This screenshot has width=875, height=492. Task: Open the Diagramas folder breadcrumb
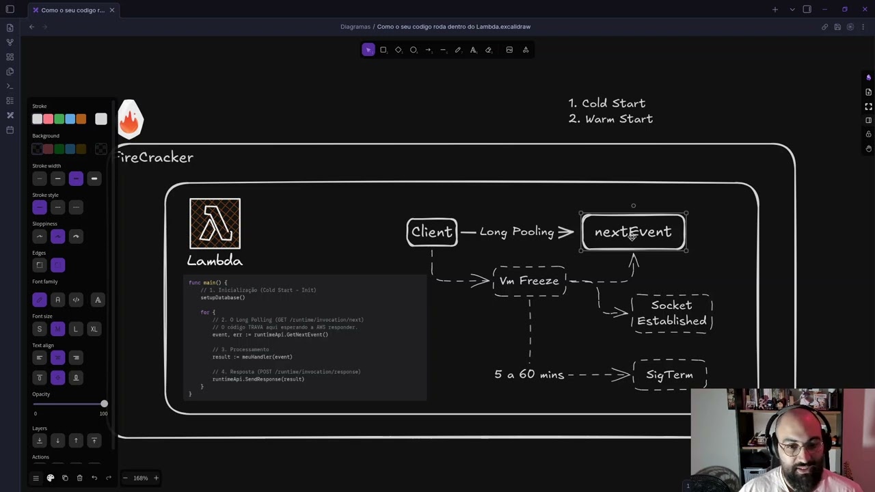tap(355, 27)
